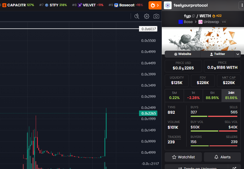Click the flame icon next to #22
244x169 pixels.
[214, 16]
